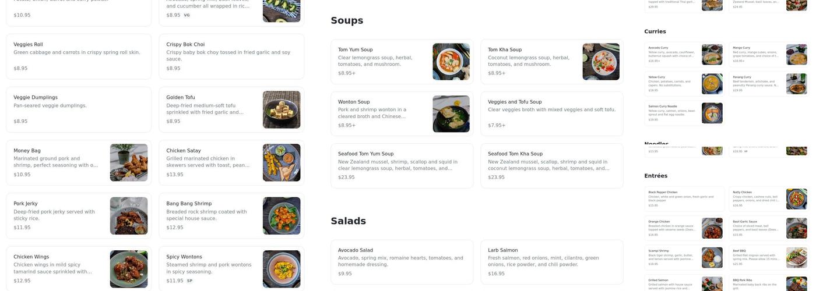View the Pork Jerky dish photo
The height and width of the screenshot is (291, 816).
129,216
